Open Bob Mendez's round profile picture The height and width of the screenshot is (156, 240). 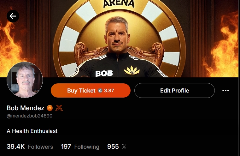pos(25,80)
